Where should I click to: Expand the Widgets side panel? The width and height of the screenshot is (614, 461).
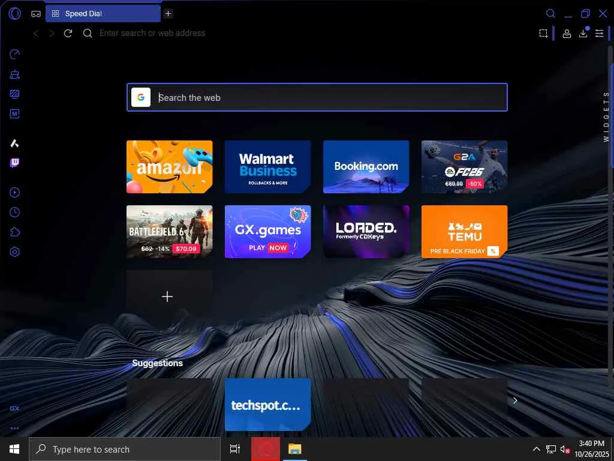tap(606, 116)
